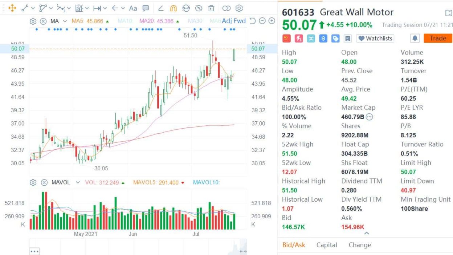This screenshot has height=255, width=453.
Task: Click the three-dots button below chart
Action: pos(34,251)
